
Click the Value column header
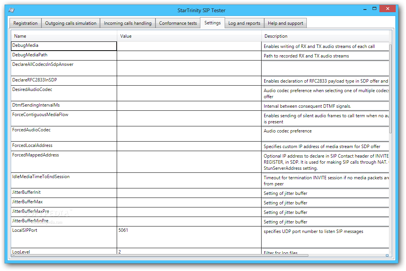pyautogui.click(x=189, y=36)
